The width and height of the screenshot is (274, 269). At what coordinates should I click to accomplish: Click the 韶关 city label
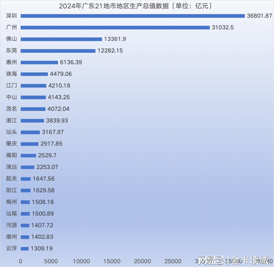pyautogui.click(x=11, y=179)
